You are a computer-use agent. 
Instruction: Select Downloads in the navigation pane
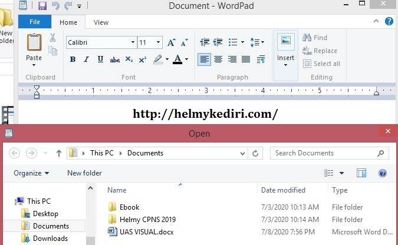click(x=45, y=239)
